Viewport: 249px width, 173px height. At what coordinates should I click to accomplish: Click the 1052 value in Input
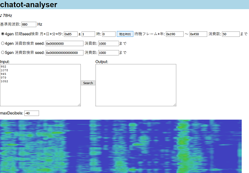4,81
